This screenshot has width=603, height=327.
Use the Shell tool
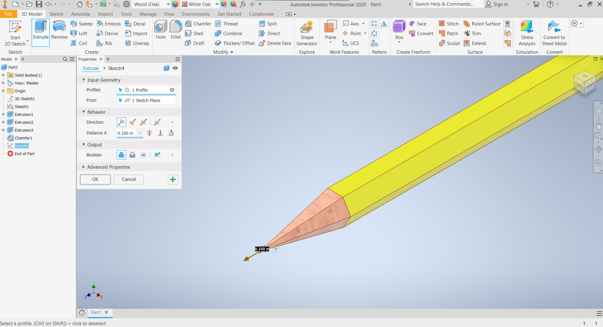click(194, 34)
